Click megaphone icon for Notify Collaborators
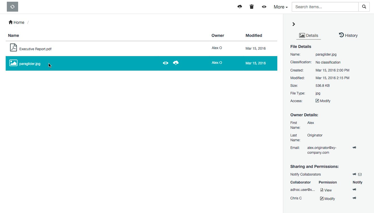Image resolution: width=374 pixels, height=213 pixels. coord(354,174)
